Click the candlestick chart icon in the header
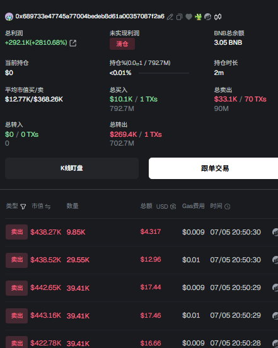 coord(217,17)
